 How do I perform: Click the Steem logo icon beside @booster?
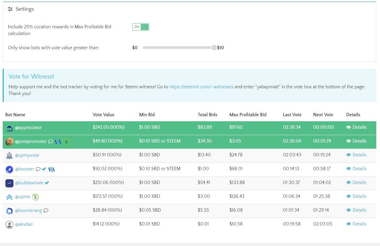point(51,170)
